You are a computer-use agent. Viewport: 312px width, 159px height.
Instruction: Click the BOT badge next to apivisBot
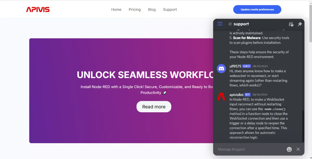pyautogui.click(x=247, y=94)
